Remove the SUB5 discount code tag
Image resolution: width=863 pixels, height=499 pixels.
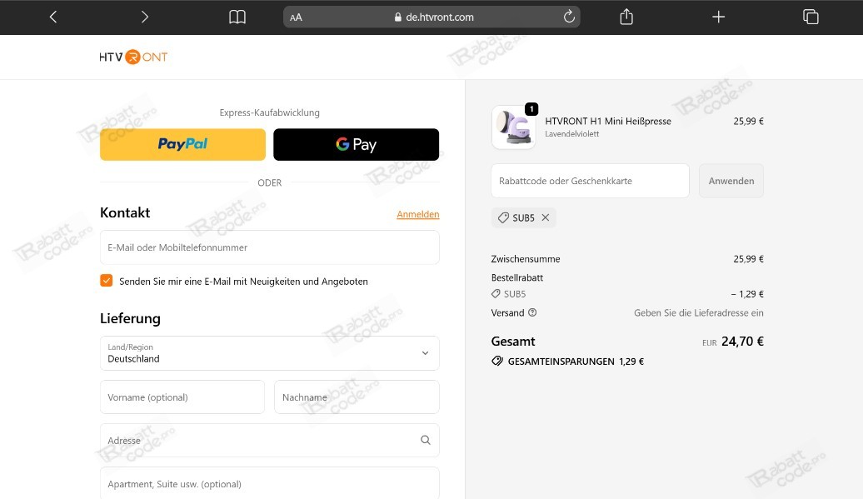click(x=546, y=218)
